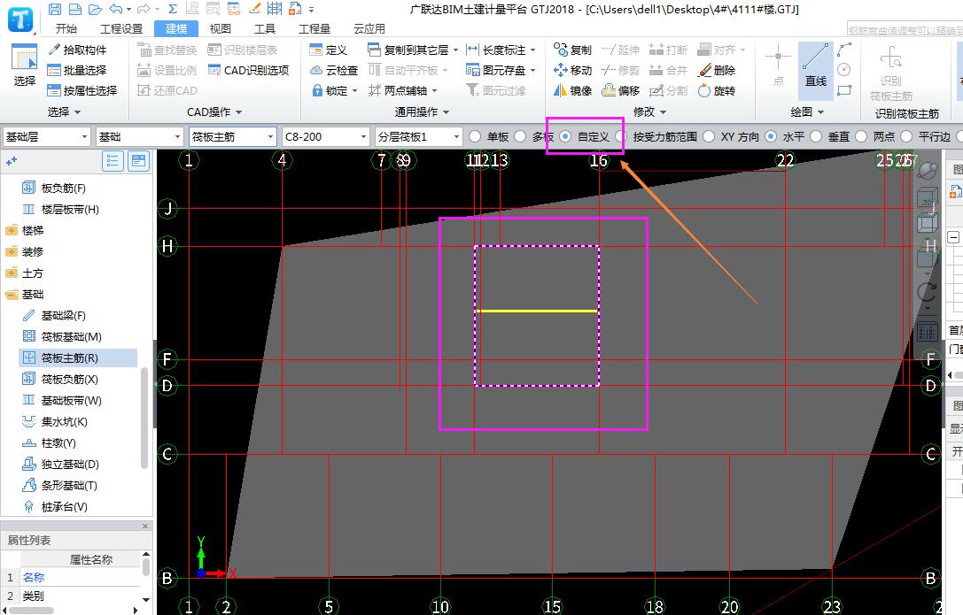Click the 删除 delete tool
963x615 pixels.
coord(717,70)
